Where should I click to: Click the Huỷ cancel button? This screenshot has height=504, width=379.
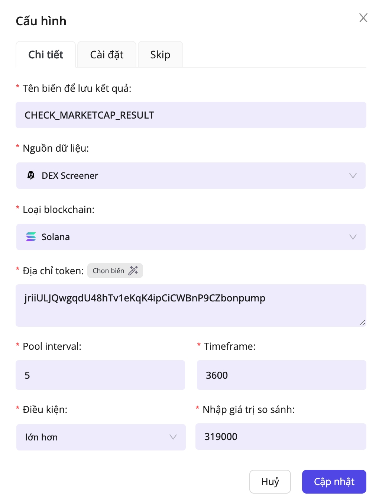point(270,482)
